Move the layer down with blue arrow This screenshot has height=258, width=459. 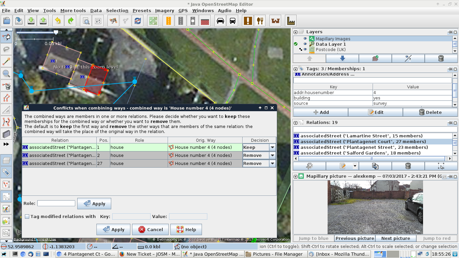342,58
